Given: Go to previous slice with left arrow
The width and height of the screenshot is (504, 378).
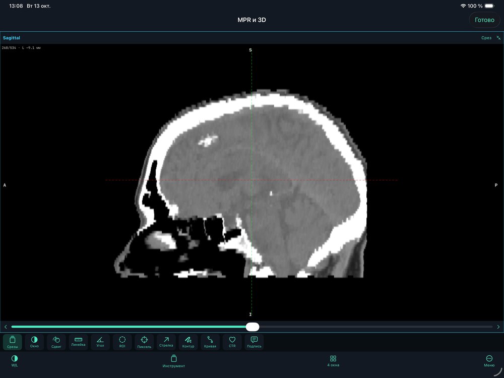Looking at the screenshot, I should click(x=6, y=327).
